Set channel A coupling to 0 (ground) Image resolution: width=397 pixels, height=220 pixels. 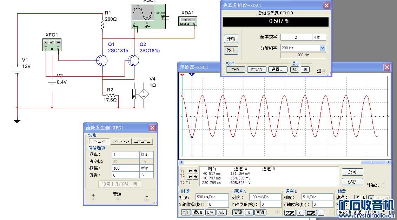[x=249, y=212]
